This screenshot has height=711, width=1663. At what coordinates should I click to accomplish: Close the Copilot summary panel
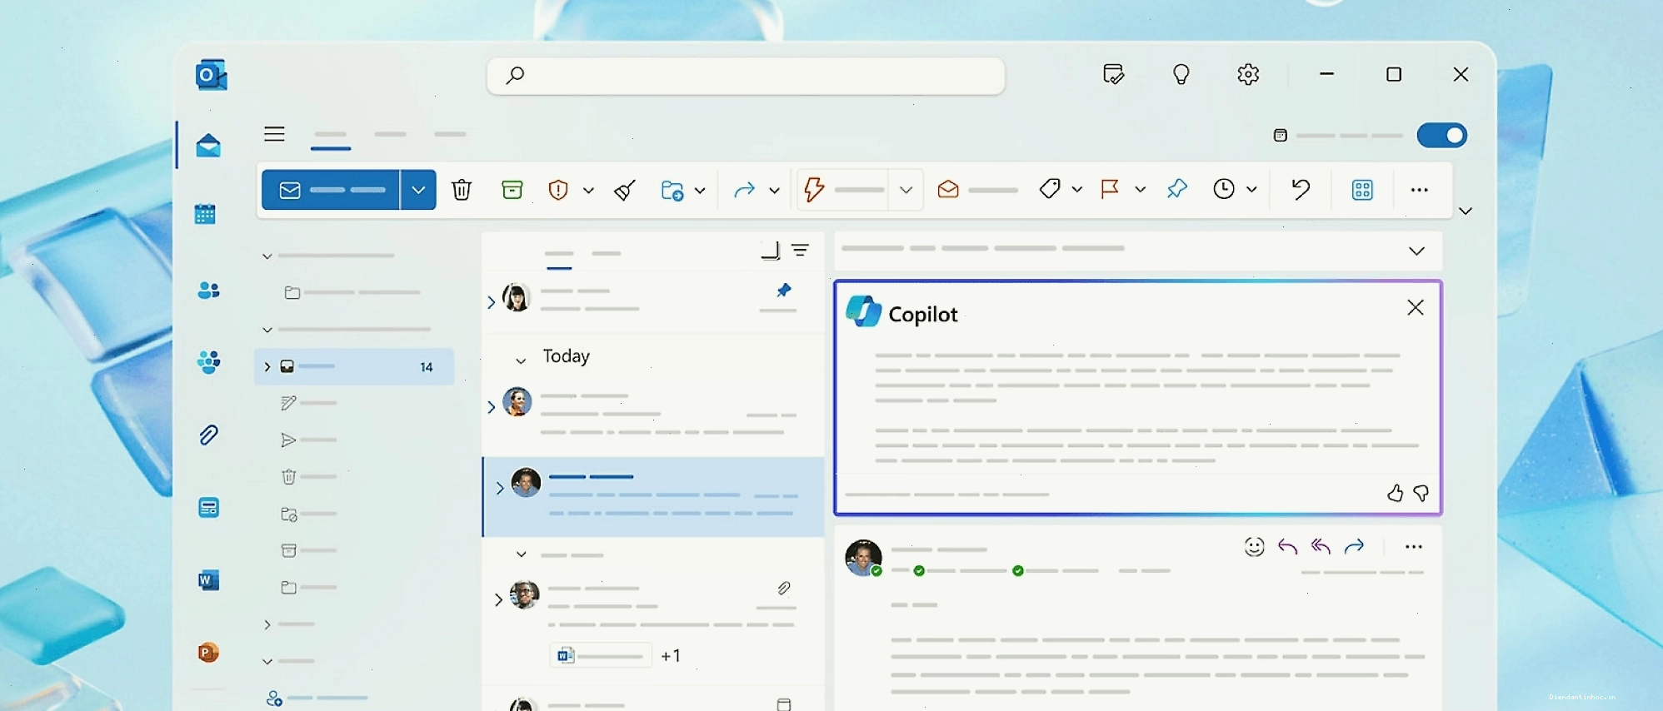click(1415, 307)
